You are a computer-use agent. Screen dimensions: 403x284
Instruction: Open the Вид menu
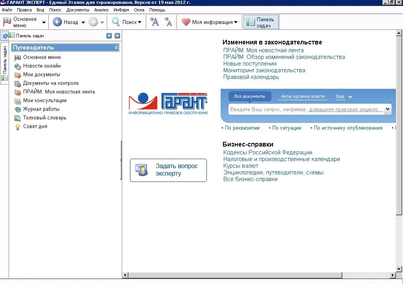pyautogui.click(x=40, y=10)
